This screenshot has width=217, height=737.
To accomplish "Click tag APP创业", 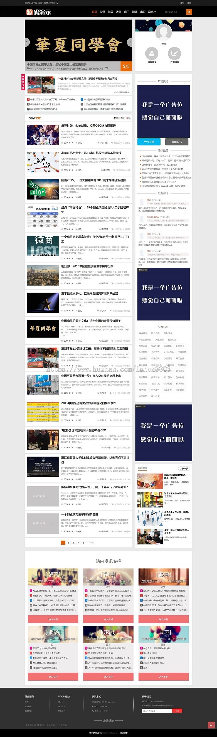I will click(143, 390).
